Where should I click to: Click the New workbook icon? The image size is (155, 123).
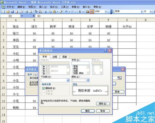(x=3, y=12)
